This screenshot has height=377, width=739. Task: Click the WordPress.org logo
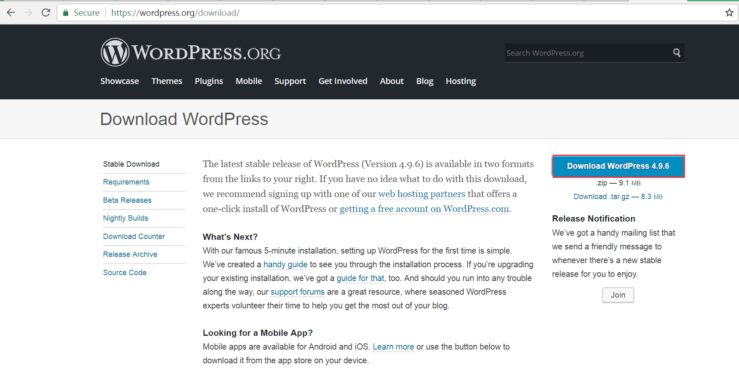191,52
